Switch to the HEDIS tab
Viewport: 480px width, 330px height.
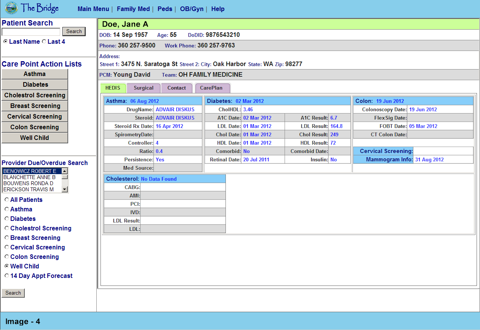point(113,88)
